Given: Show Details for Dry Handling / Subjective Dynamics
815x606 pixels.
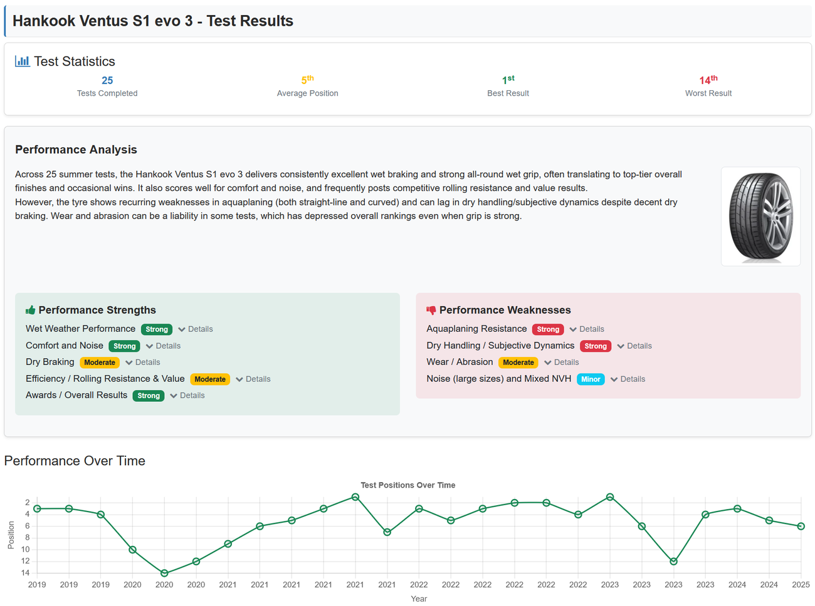Looking at the screenshot, I should pos(634,346).
